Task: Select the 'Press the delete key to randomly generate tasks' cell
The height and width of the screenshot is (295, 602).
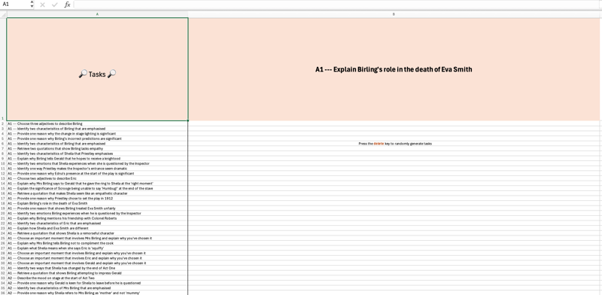Action: 394,144
